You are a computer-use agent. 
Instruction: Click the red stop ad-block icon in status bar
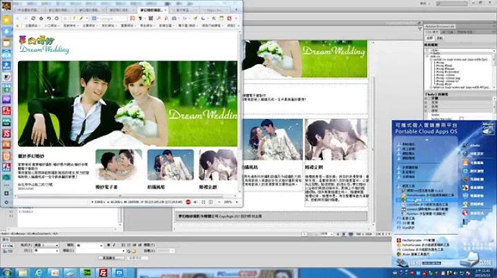tap(188, 202)
